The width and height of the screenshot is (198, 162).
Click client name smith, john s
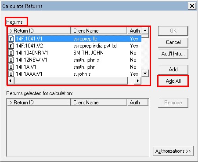tap(86, 60)
